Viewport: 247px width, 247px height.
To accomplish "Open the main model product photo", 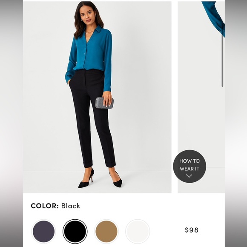I will [97, 97].
